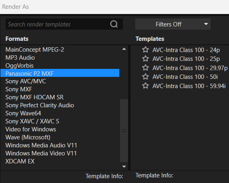Click the formats list scroll up arrow

coord(124,49)
